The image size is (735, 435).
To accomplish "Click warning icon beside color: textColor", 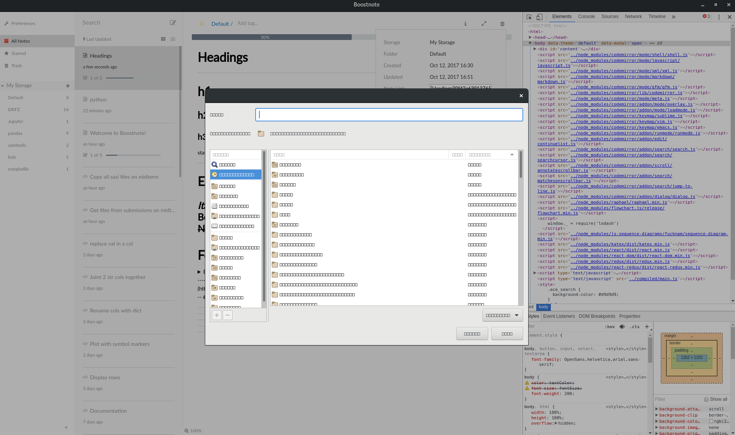I will (x=527, y=383).
